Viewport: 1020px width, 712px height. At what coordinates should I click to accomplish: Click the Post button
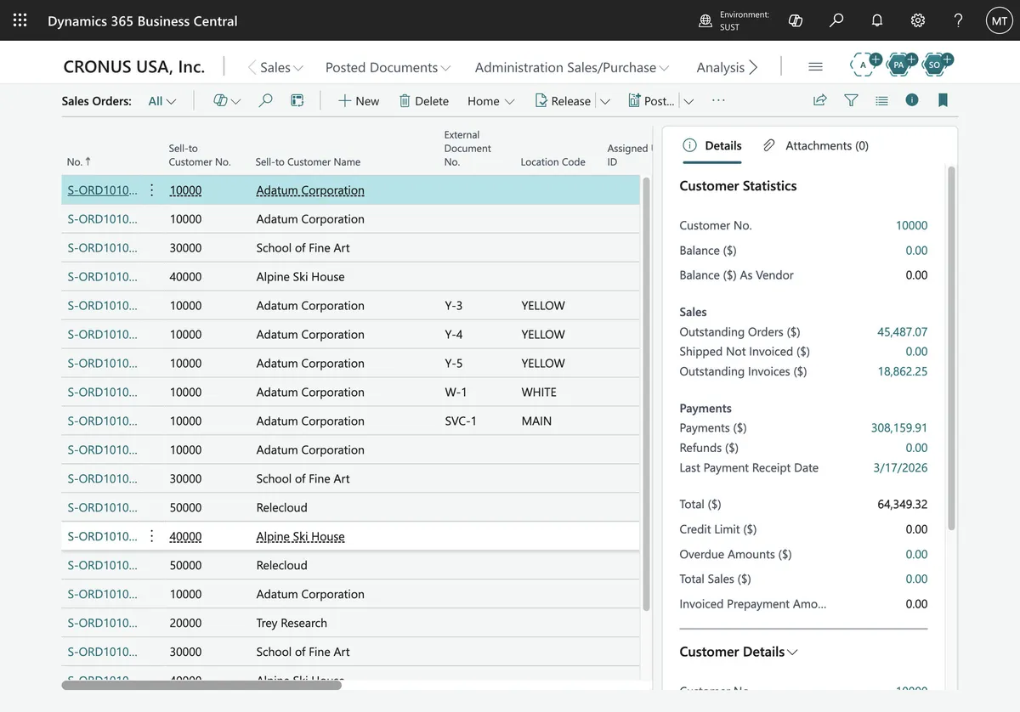(651, 100)
